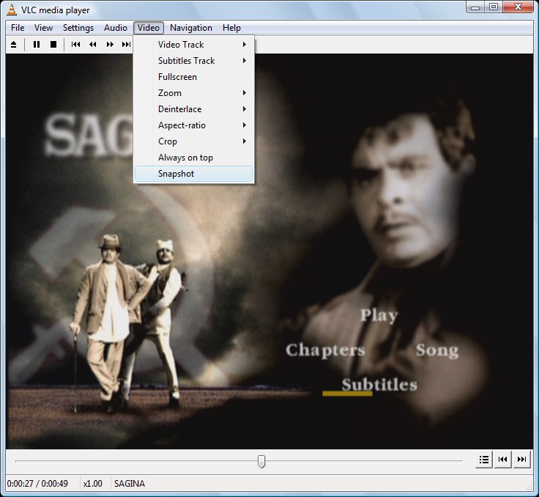
Task: Minimize the VLC window
Action: tap(475, 7)
